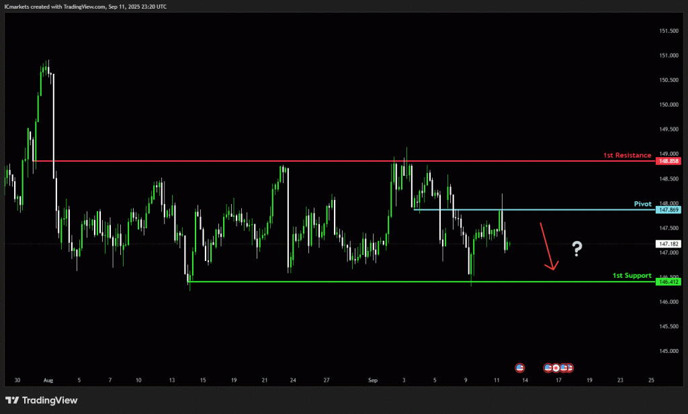Select the blue 147.869 pivot price tag
This screenshot has width=688, height=414.
[669, 210]
